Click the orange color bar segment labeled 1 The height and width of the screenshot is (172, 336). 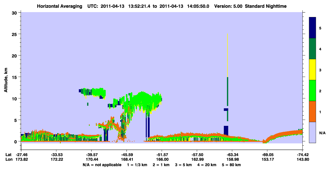point(312,111)
